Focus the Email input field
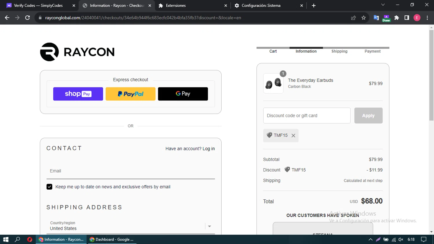 (x=130, y=171)
